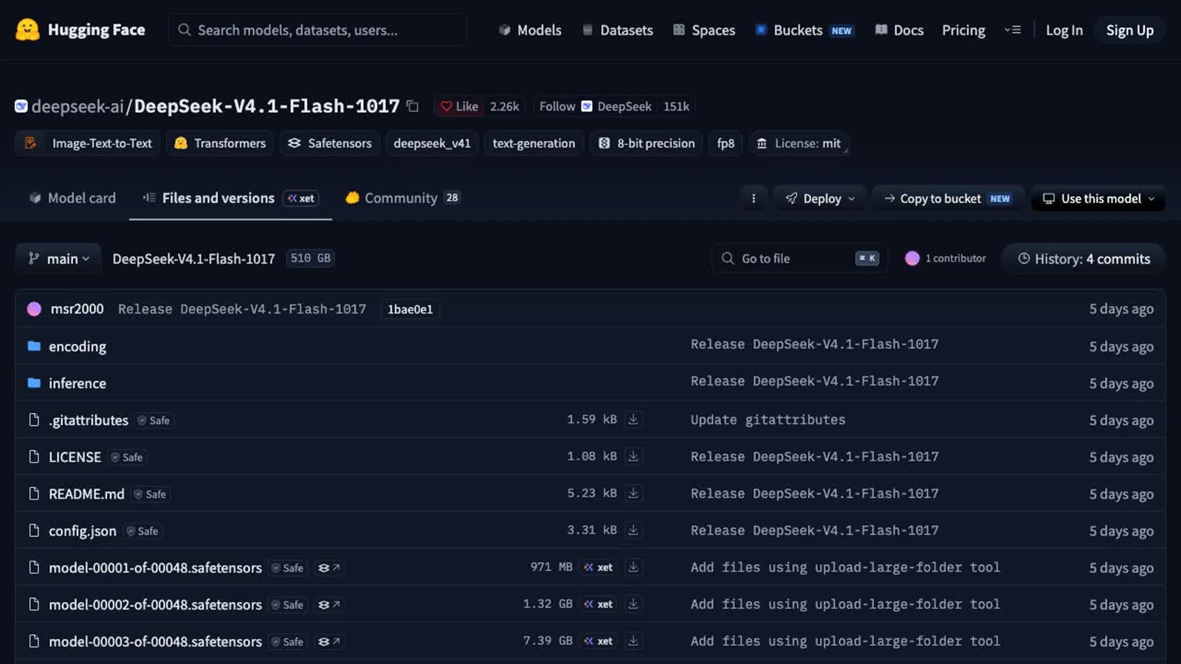Click the Sign Up button
Screen dimensions: 1181x664
click(x=1129, y=30)
